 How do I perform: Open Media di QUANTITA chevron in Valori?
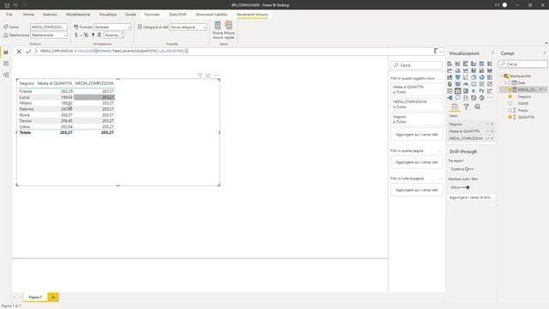click(x=487, y=131)
